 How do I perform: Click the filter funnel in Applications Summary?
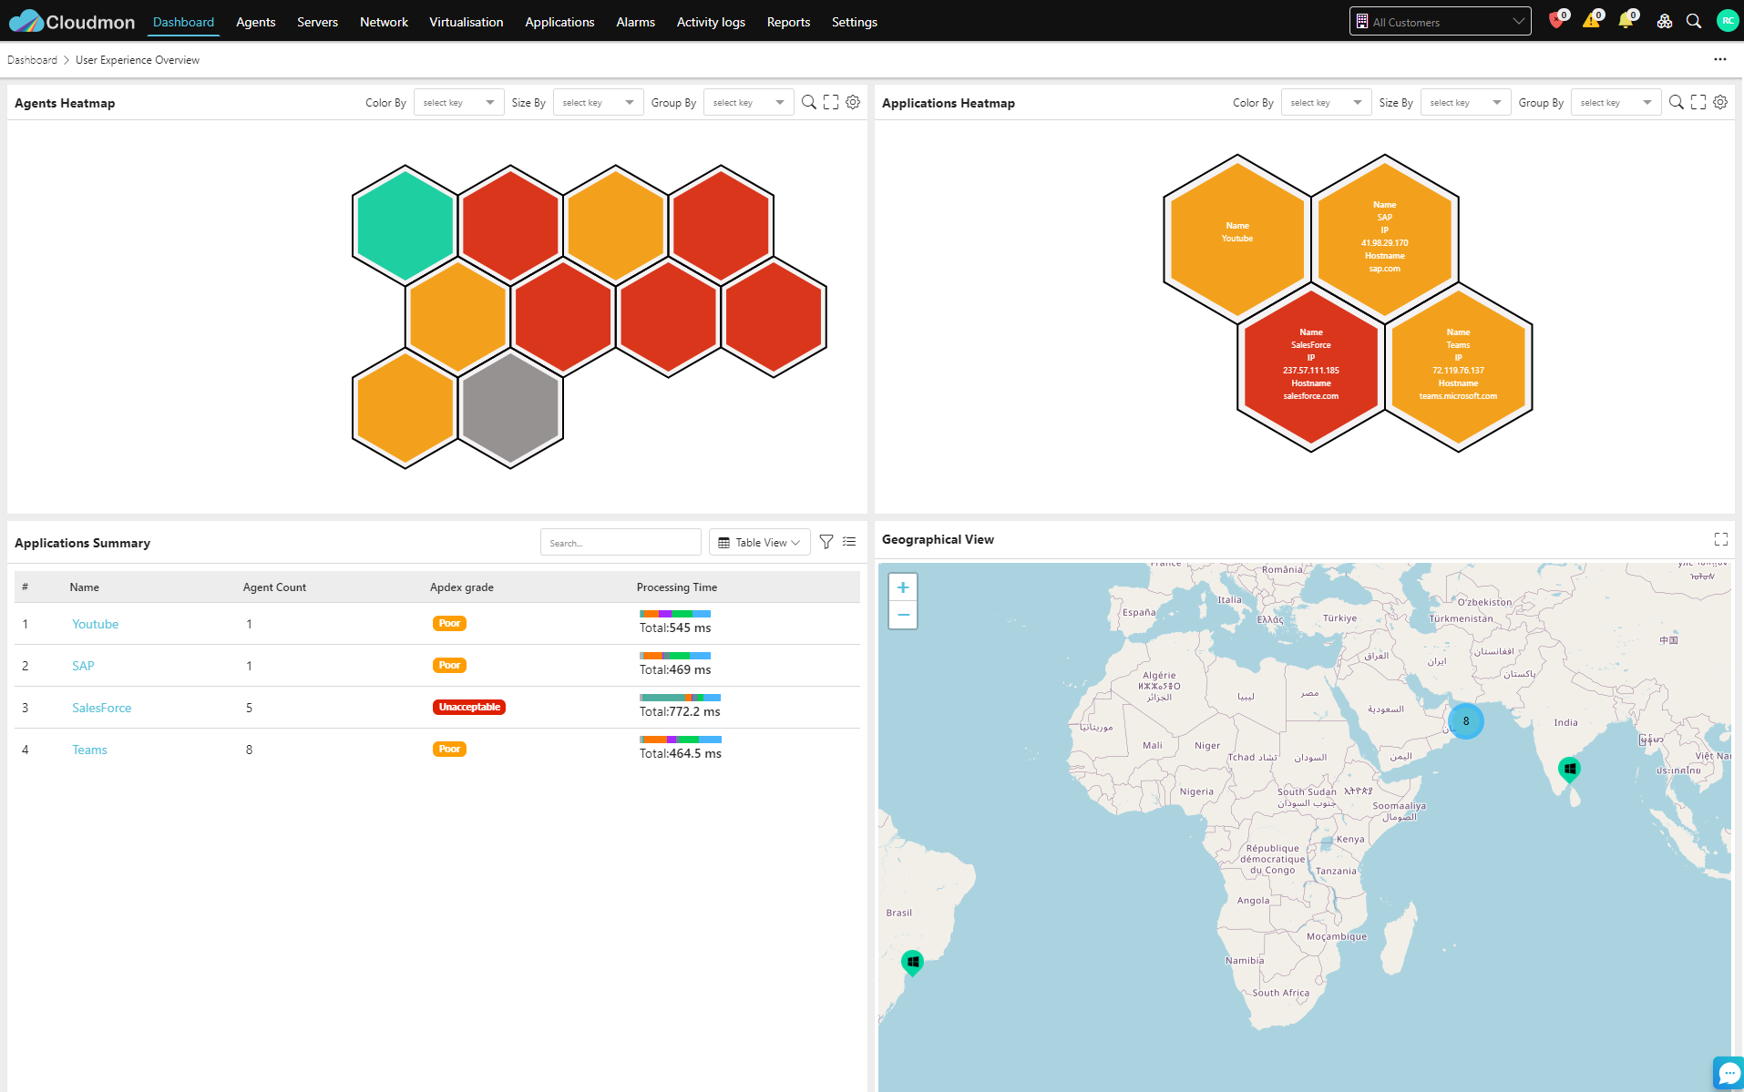826,542
